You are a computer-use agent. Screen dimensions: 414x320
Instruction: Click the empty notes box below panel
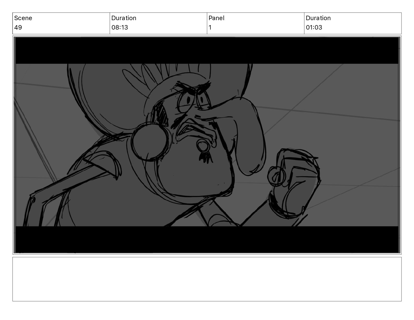point(207,279)
